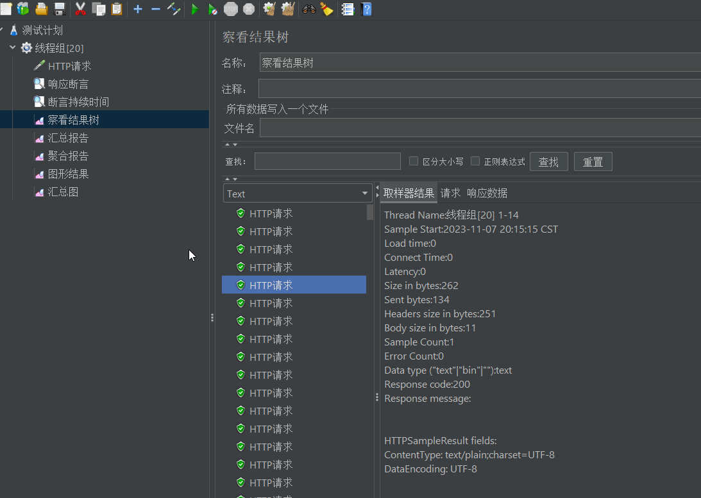Switch to the 请求 tab
This screenshot has height=498, width=701.
(450, 193)
